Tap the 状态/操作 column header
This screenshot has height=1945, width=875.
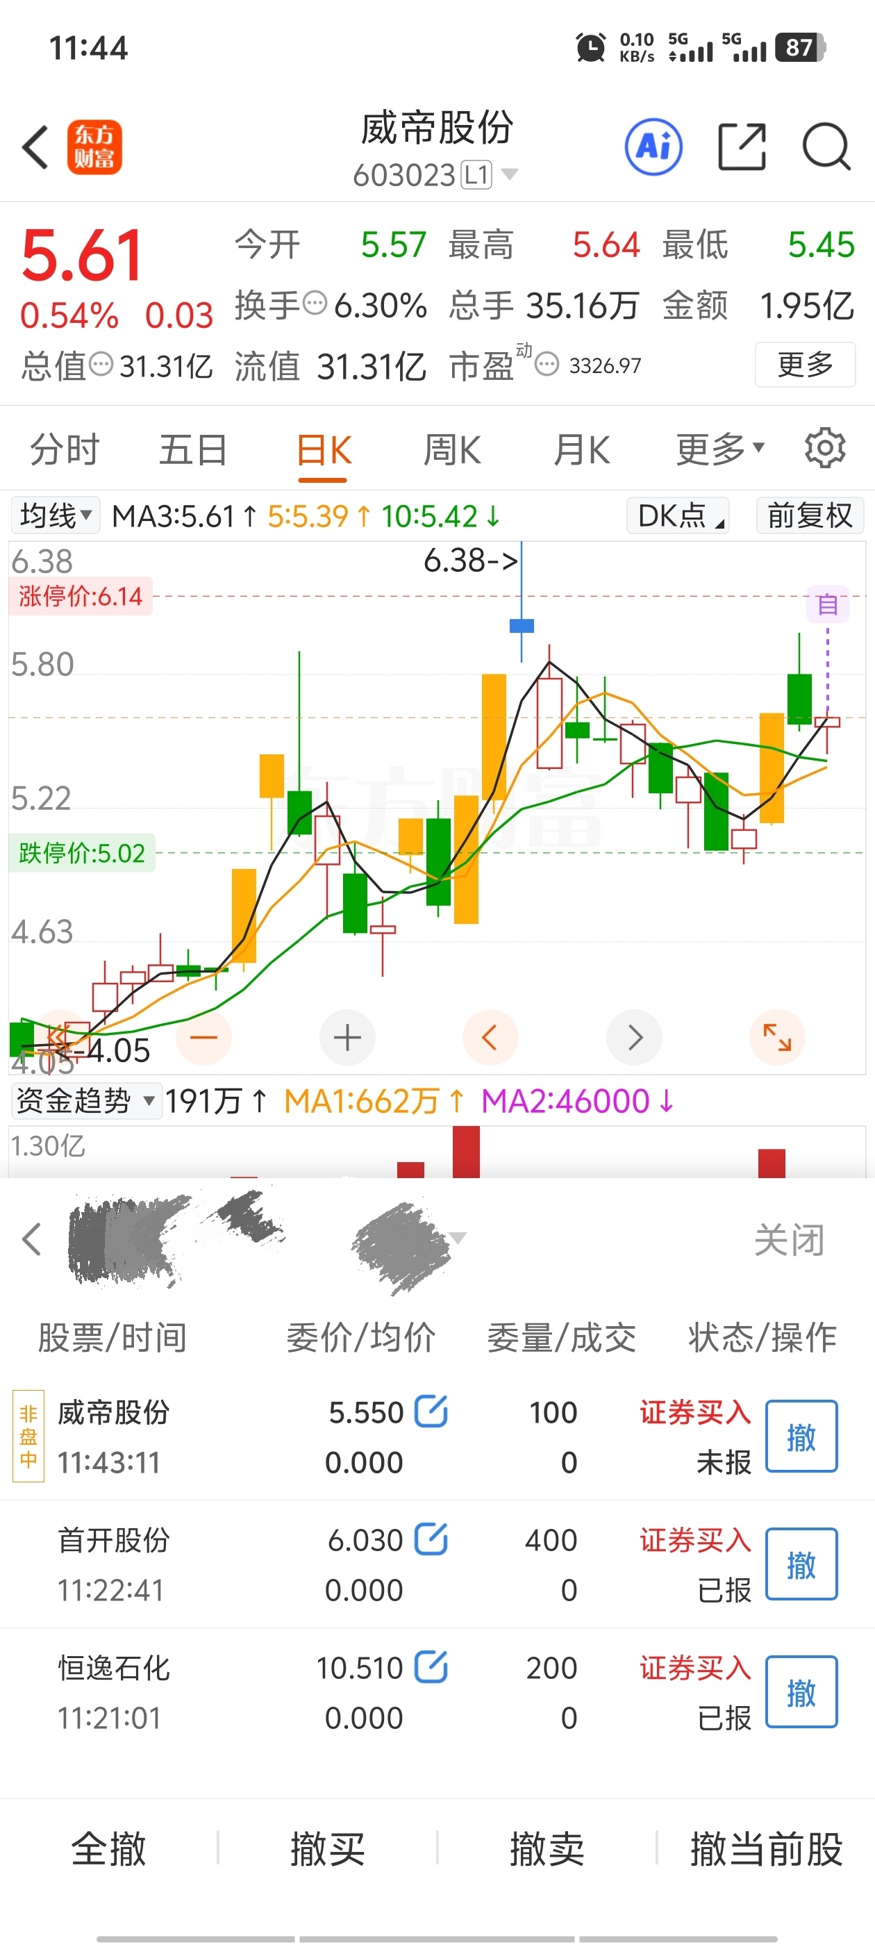tap(762, 1337)
